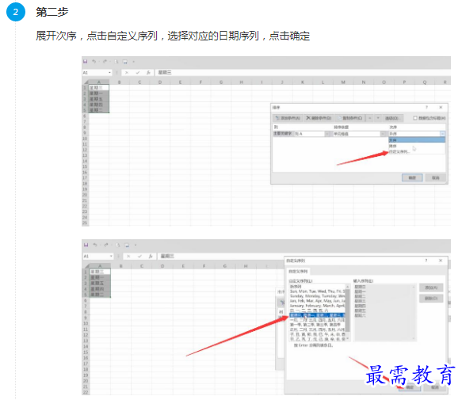Click the move-up arrow in Sort dialog

[370, 118]
